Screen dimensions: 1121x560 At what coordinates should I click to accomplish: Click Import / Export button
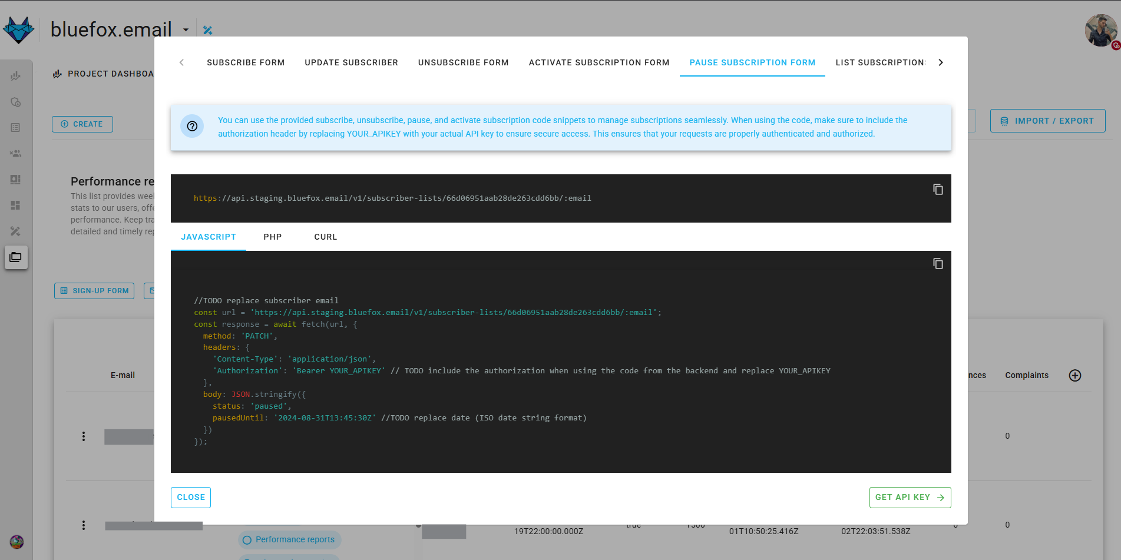(x=1047, y=121)
